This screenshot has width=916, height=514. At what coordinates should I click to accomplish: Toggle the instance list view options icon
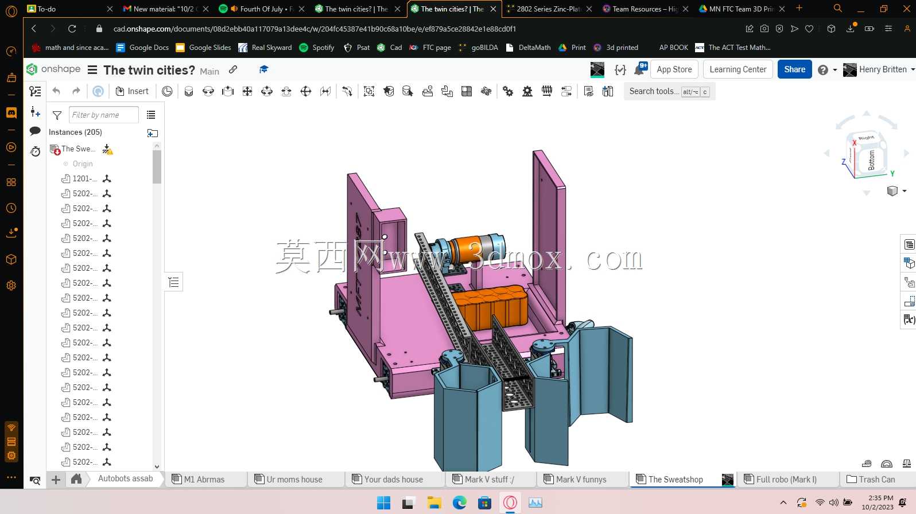point(151,115)
